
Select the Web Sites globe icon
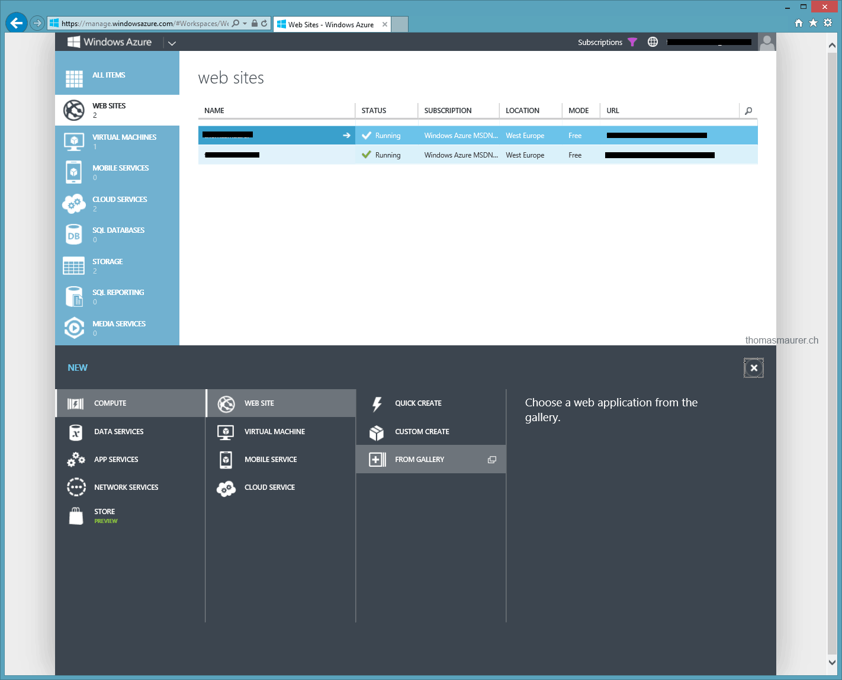[74, 110]
